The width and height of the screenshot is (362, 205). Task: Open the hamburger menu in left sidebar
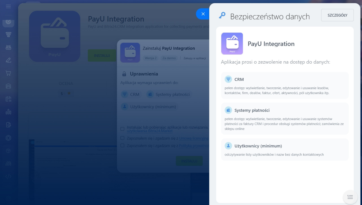[x=8, y=6]
